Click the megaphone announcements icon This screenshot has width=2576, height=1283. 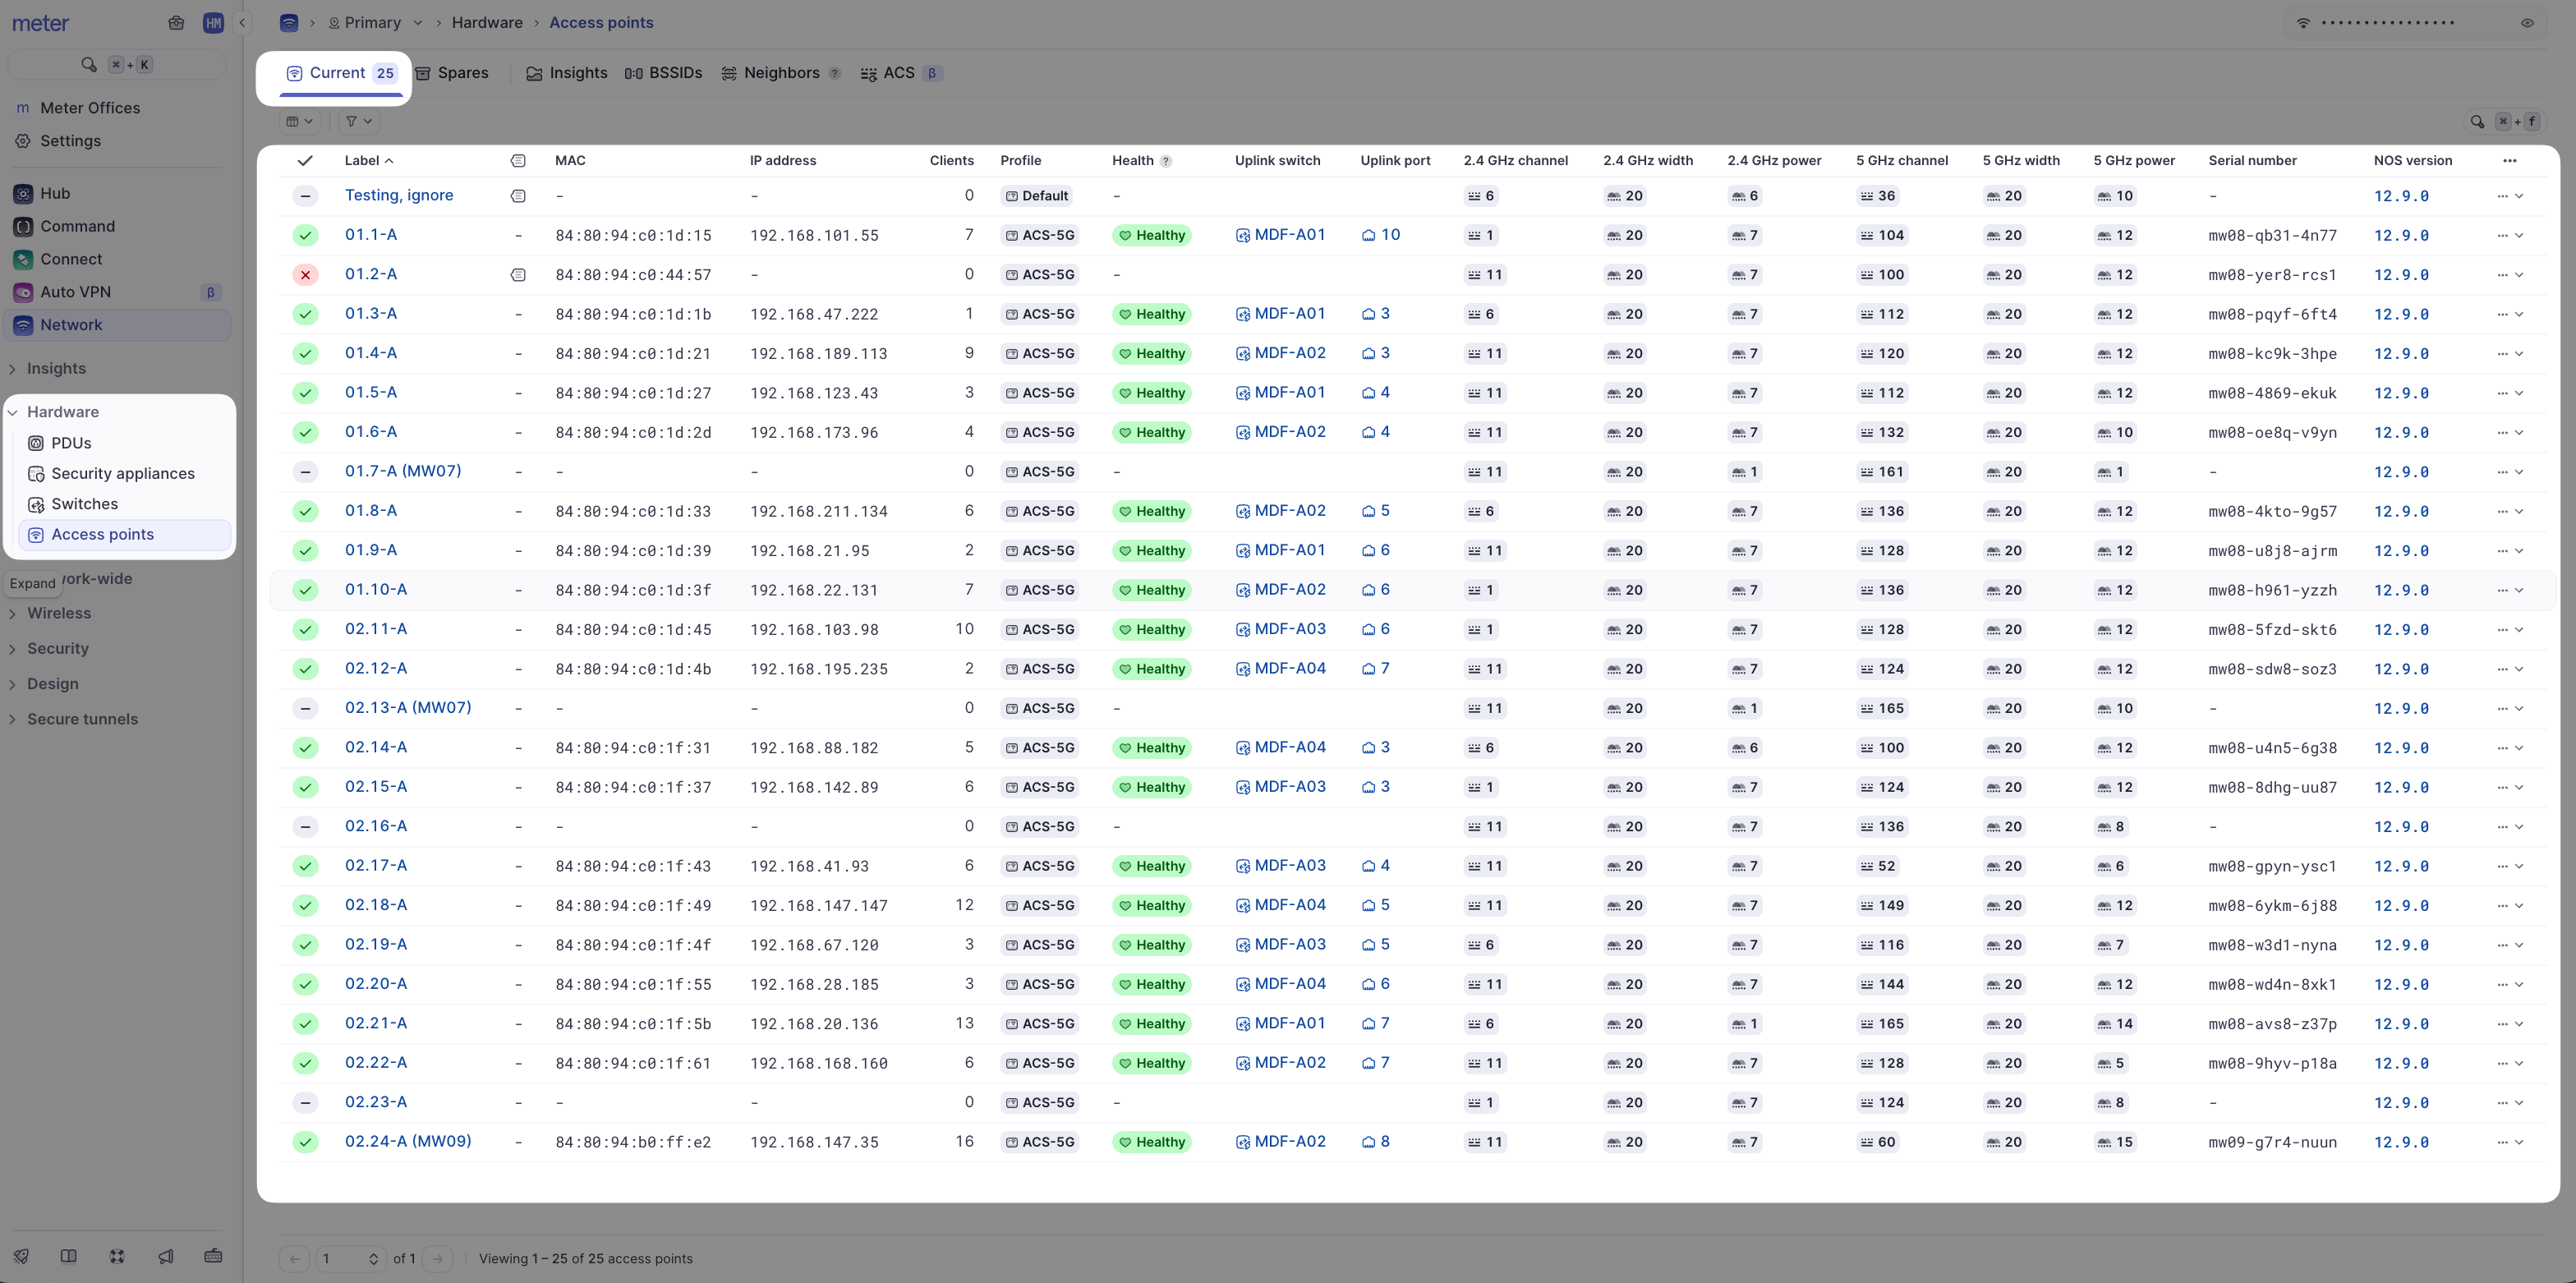pos(166,1256)
